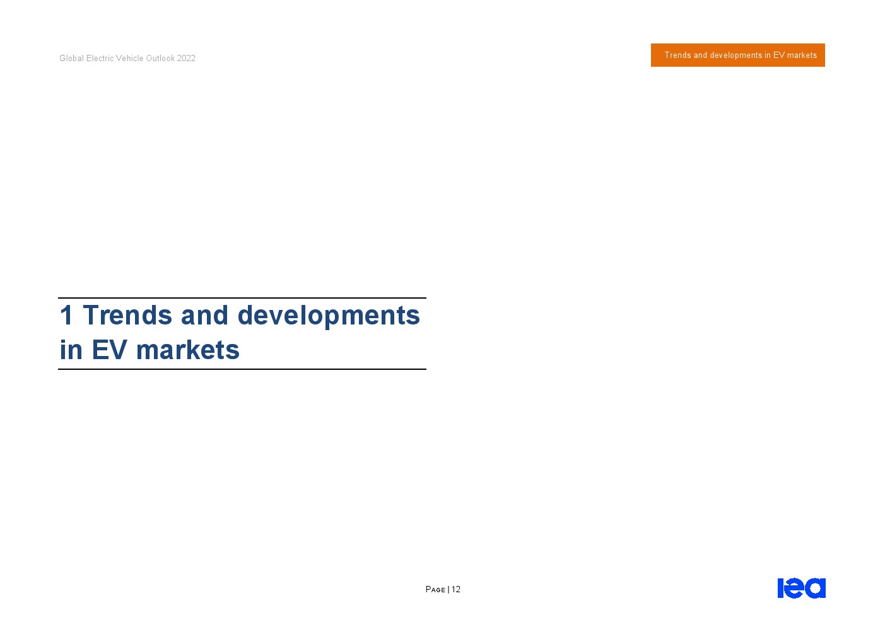The height and width of the screenshot is (625, 885).
Task: Click the word in starting the heading's second line
Action: [x=71, y=350]
